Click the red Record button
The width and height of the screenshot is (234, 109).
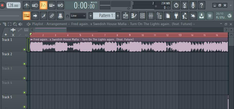(x=2, y=5)
